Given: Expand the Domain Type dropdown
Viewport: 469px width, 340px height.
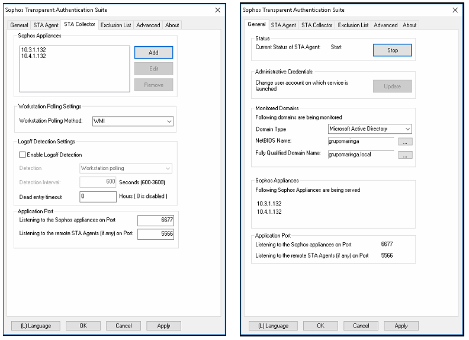Looking at the screenshot, I should tap(370, 129).
